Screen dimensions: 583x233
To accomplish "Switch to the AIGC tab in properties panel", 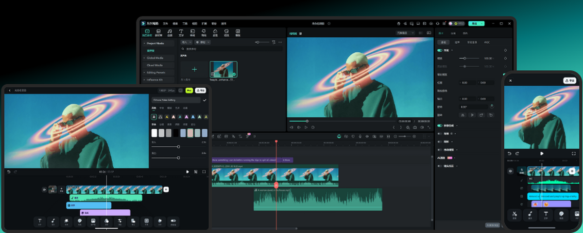I will click(x=486, y=42).
